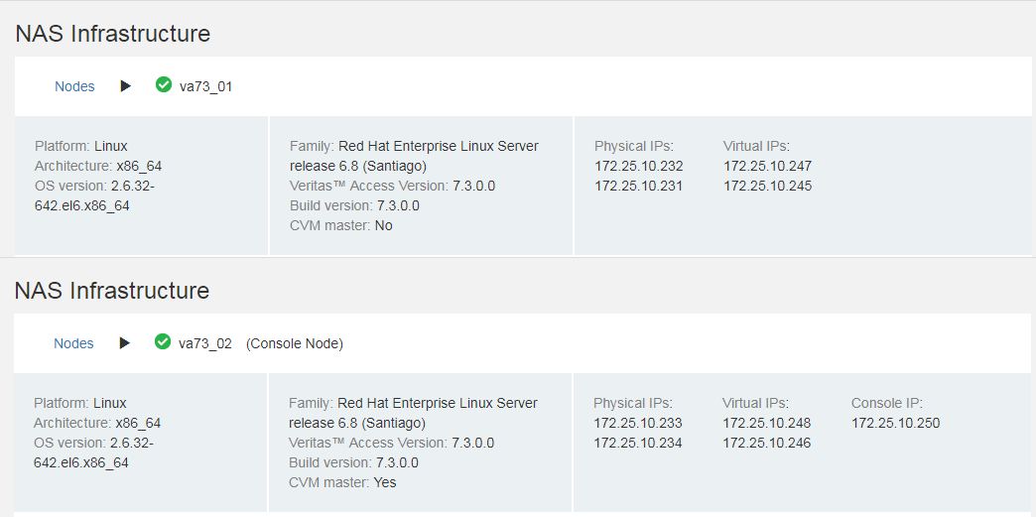
Task: Click CVM master Yes value
Action: click(384, 482)
